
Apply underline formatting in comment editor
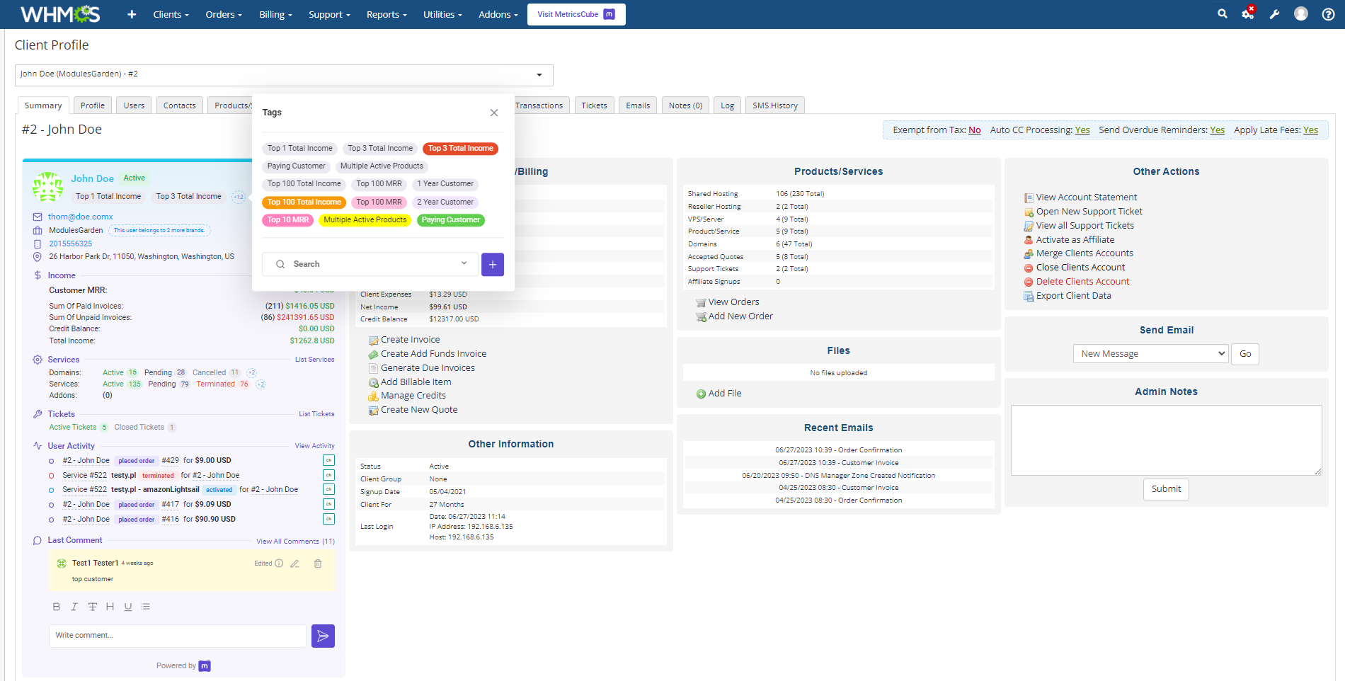pos(128,607)
